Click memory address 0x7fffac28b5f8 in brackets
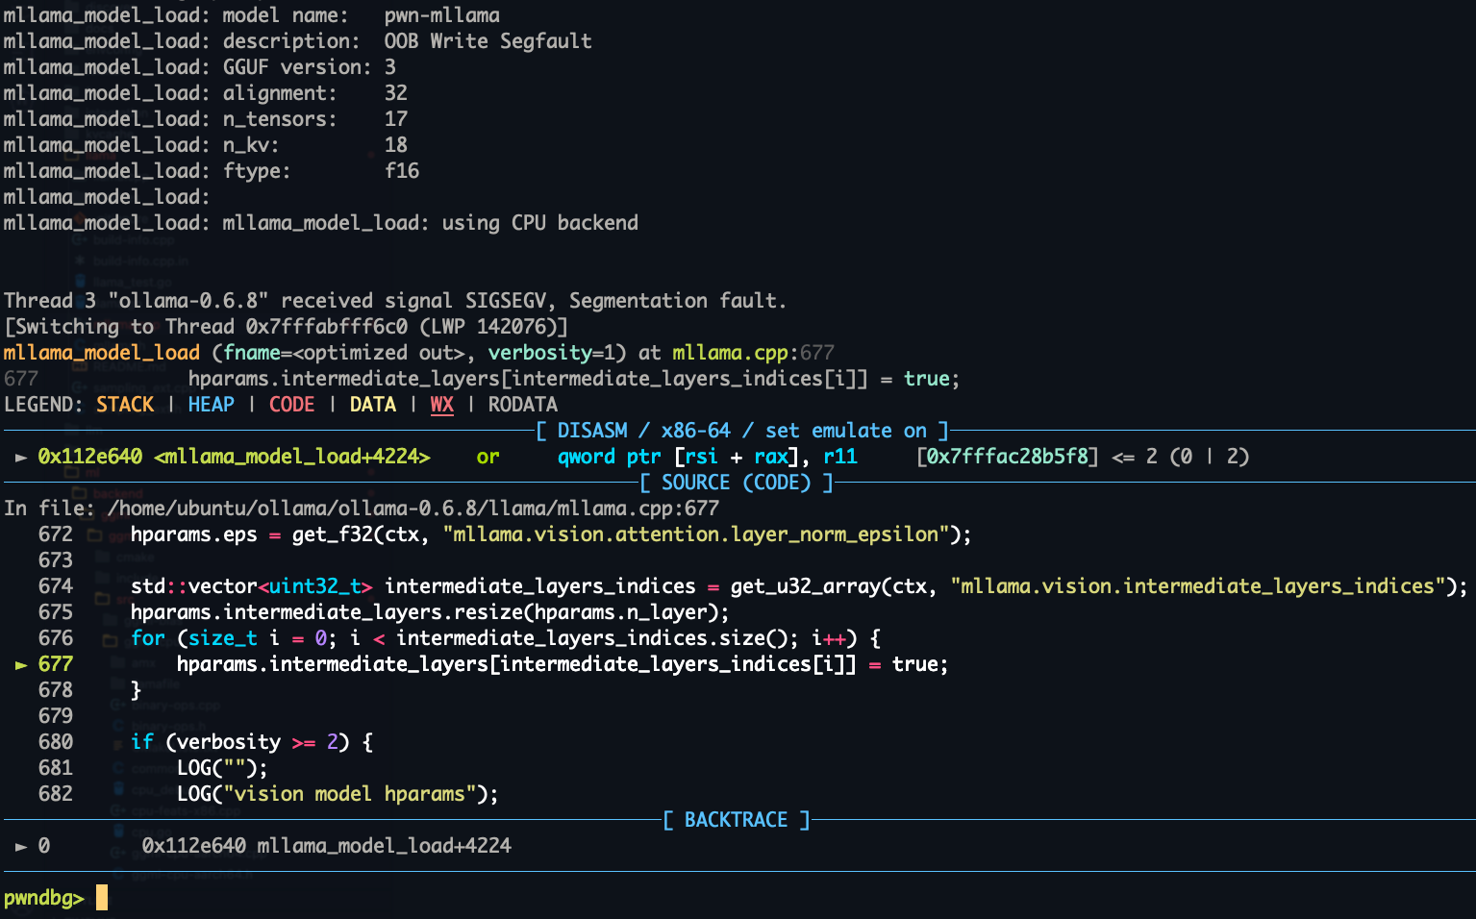 click(x=1007, y=457)
